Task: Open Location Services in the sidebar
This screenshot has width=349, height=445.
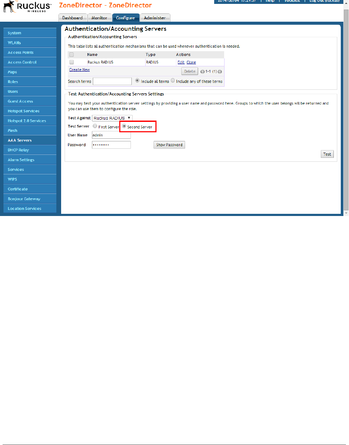Action: click(x=30, y=208)
